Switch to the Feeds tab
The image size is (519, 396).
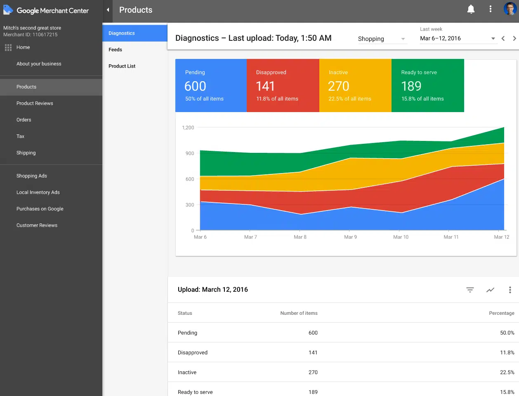click(x=116, y=50)
